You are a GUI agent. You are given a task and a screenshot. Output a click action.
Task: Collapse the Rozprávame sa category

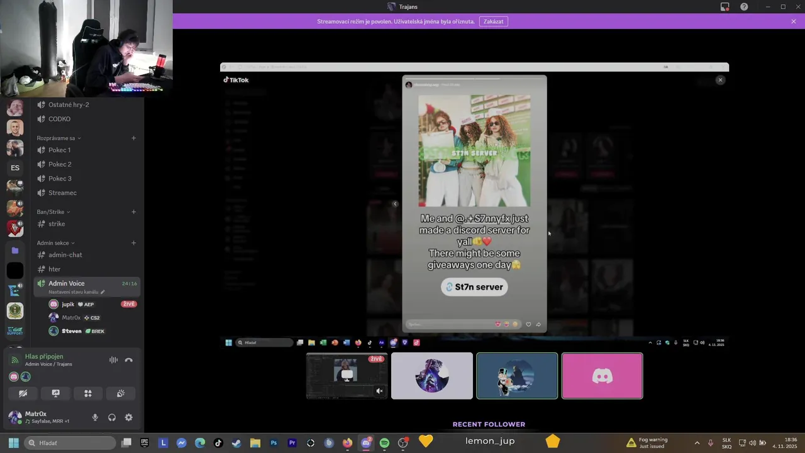pyautogui.click(x=58, y=138)
